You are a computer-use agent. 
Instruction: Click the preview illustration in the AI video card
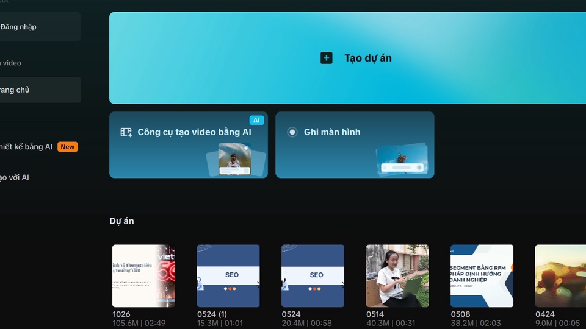[x=235, y=160]
